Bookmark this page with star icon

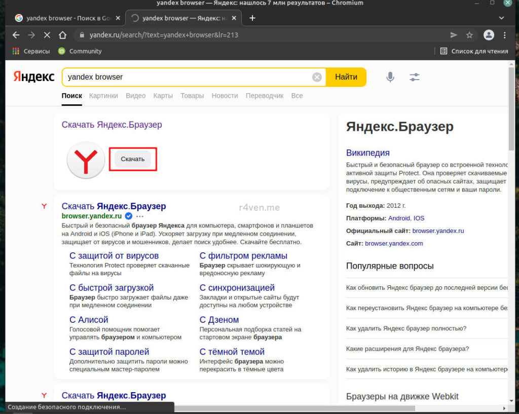point(469,35)
